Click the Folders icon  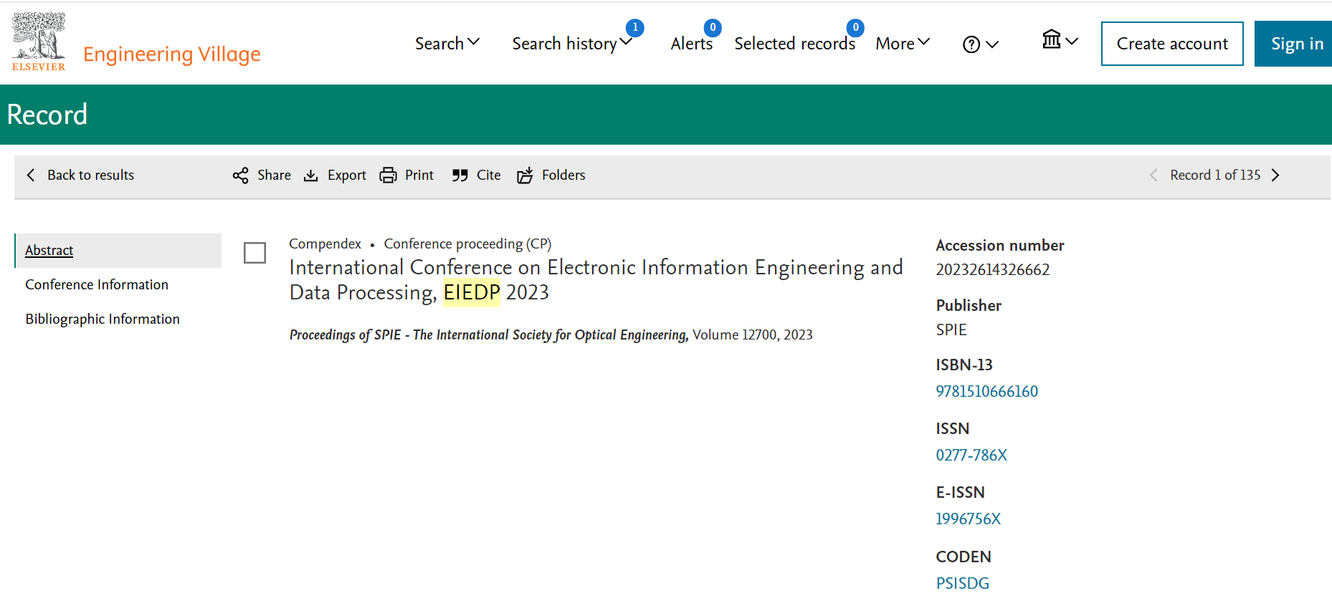(x=525, y=175)
